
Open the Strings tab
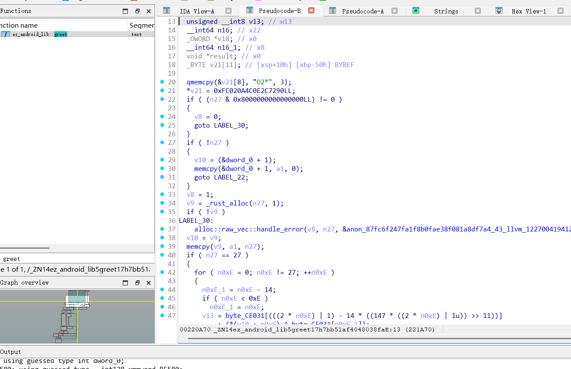pos(446,11)
